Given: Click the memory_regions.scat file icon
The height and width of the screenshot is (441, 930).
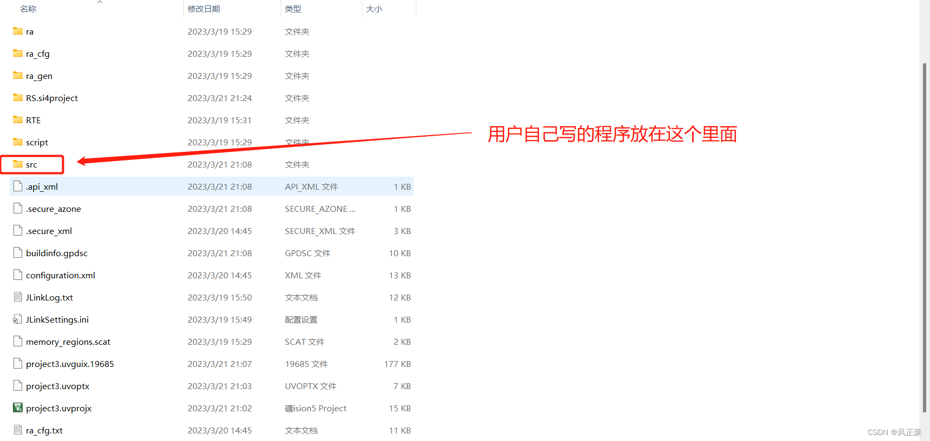Looking at the screenshot, I should [x=18, y=342].
